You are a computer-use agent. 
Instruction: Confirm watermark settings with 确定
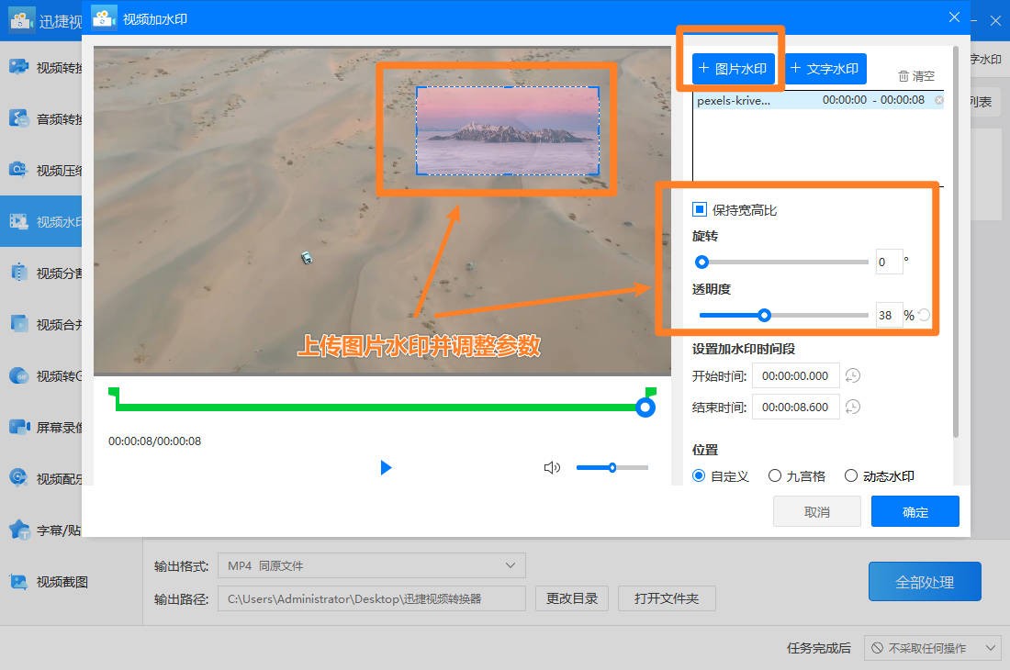pos(915,511)
